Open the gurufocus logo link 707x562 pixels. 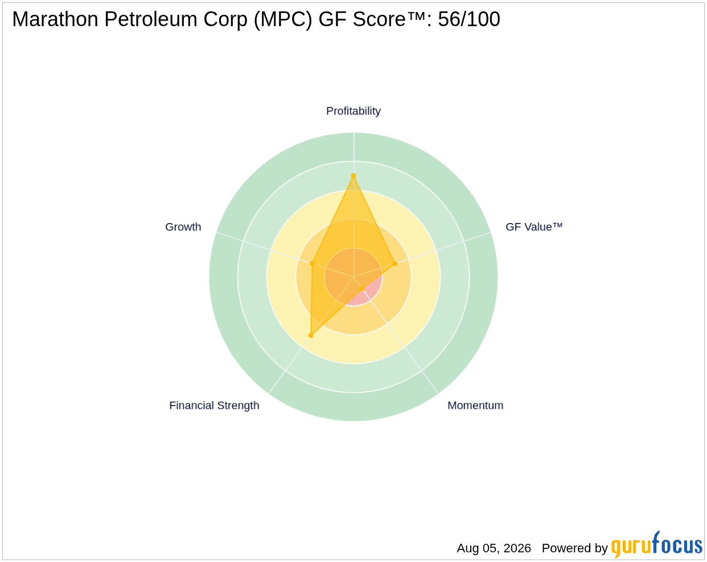coord(656,546)
